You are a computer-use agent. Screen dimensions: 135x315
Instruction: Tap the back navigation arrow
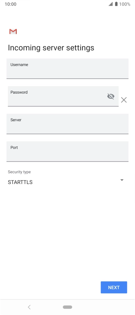(29, 307)
